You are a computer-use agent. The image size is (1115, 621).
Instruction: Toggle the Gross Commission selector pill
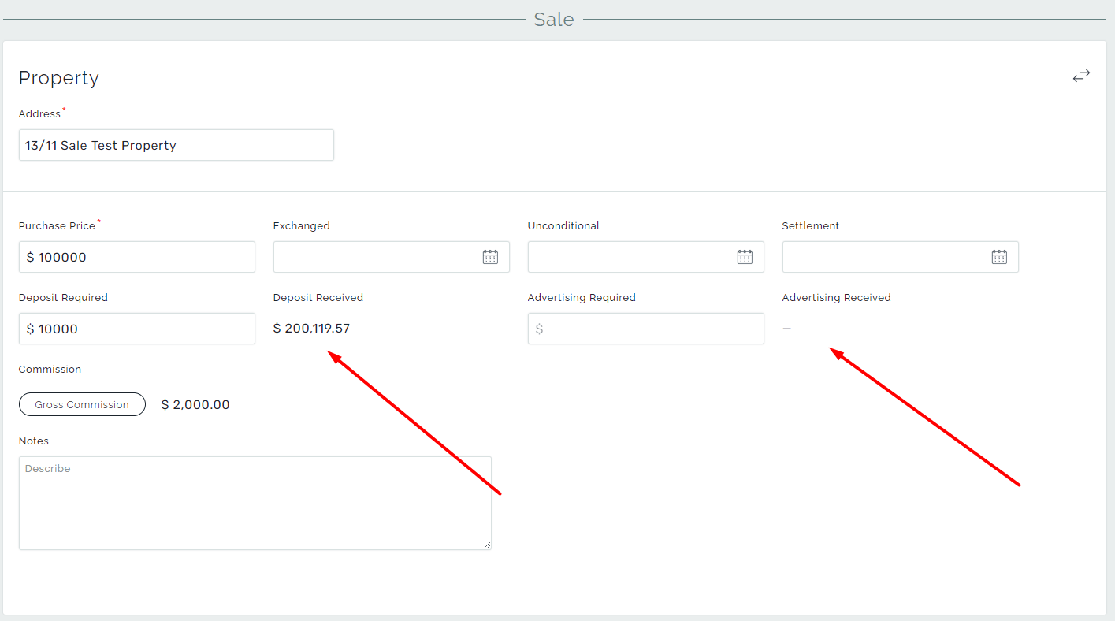coord(82,404)
